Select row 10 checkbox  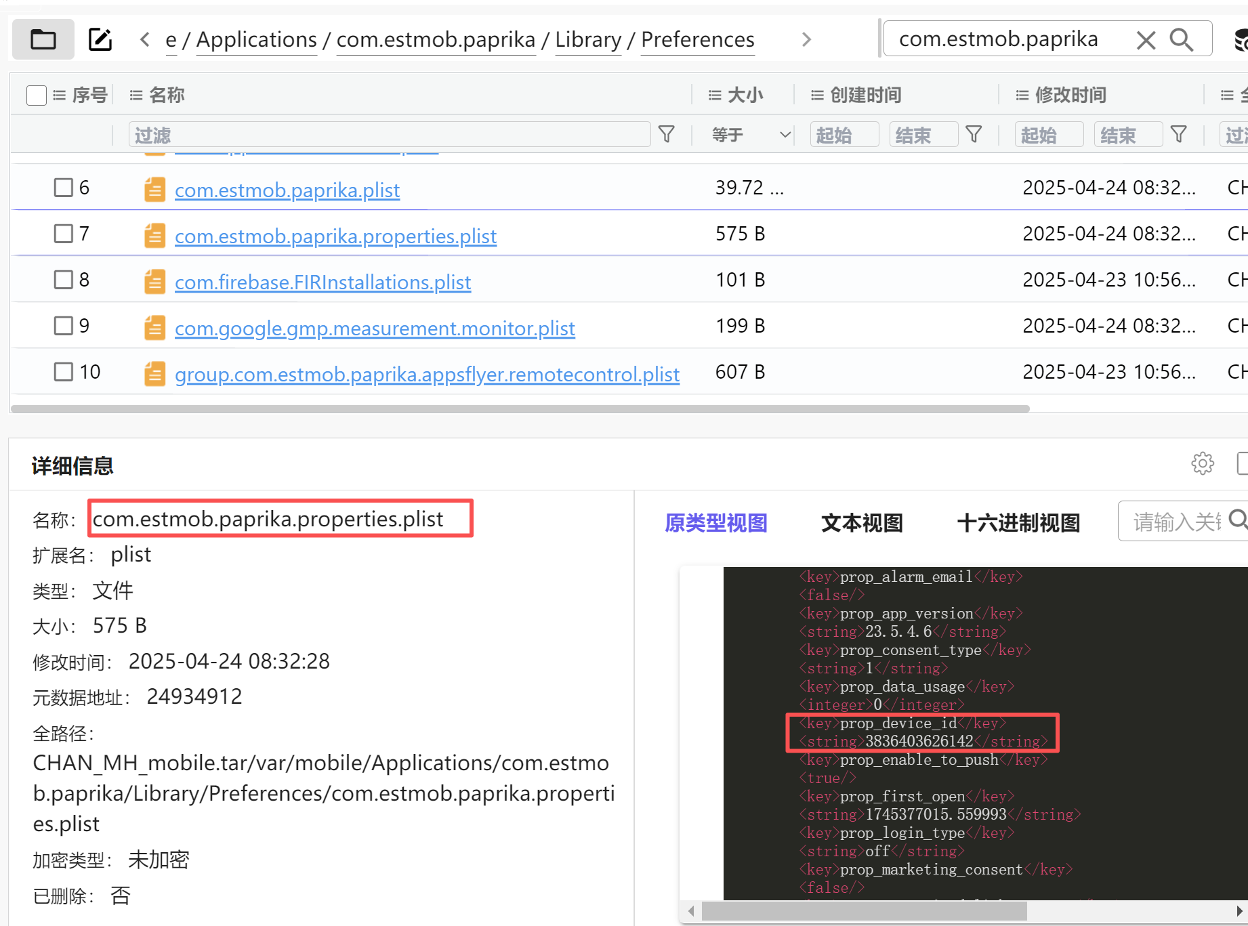coord(64,372)
